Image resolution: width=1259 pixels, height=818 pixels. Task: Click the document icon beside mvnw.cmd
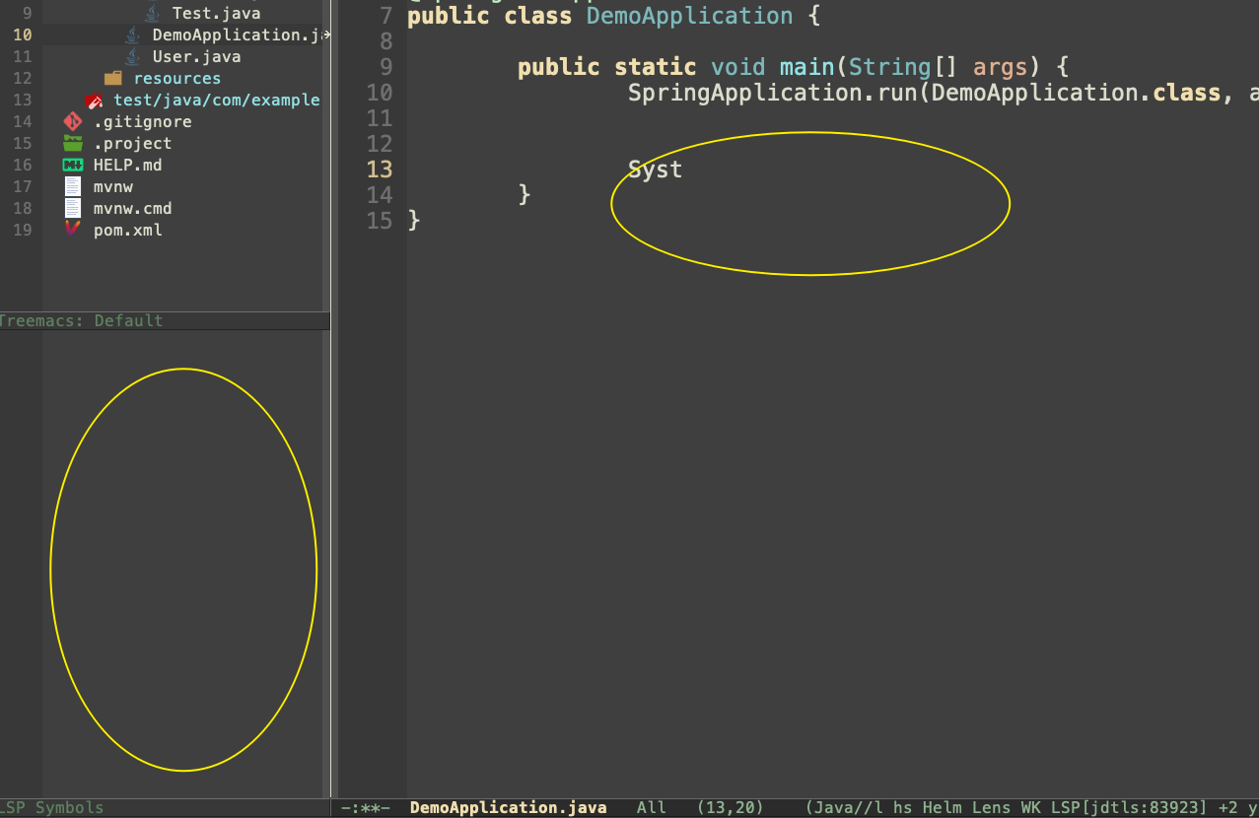(x=72, y=209)
